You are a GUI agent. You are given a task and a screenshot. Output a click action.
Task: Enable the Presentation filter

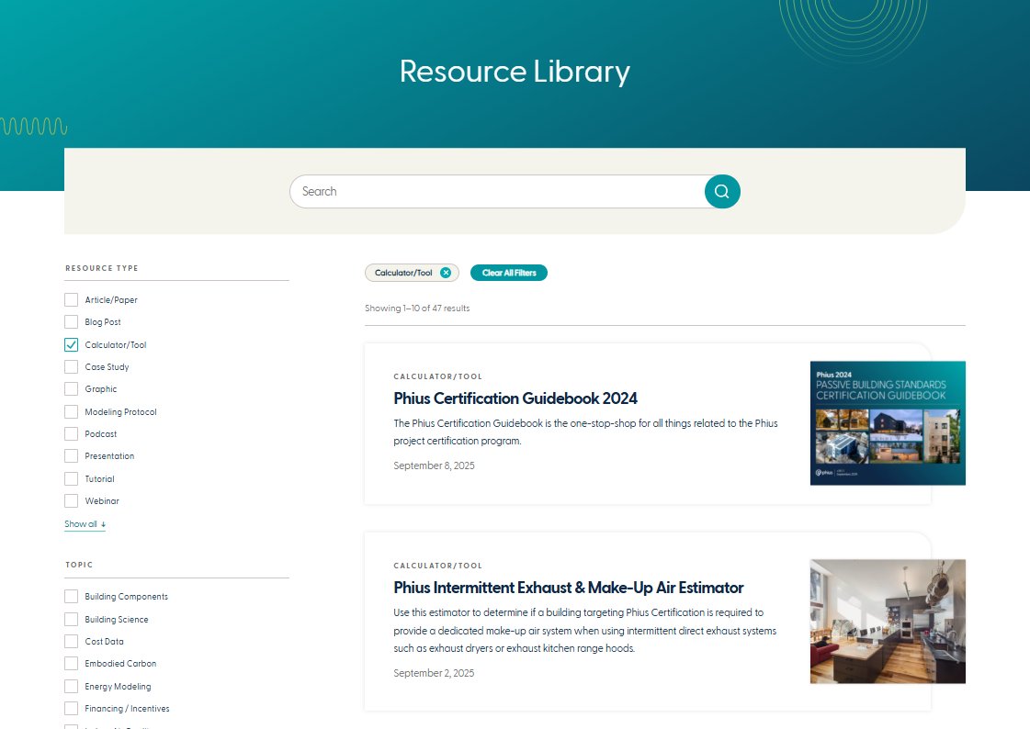click(71, 455)
